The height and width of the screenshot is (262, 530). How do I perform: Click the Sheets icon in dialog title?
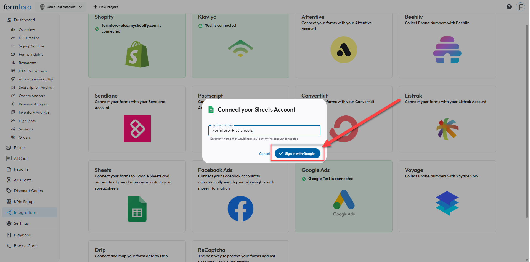211,110
